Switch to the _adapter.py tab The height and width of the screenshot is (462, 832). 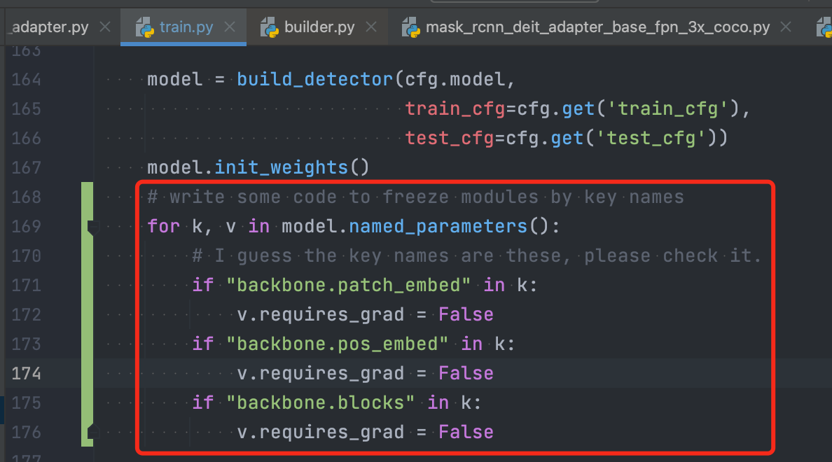click(49, 27)
